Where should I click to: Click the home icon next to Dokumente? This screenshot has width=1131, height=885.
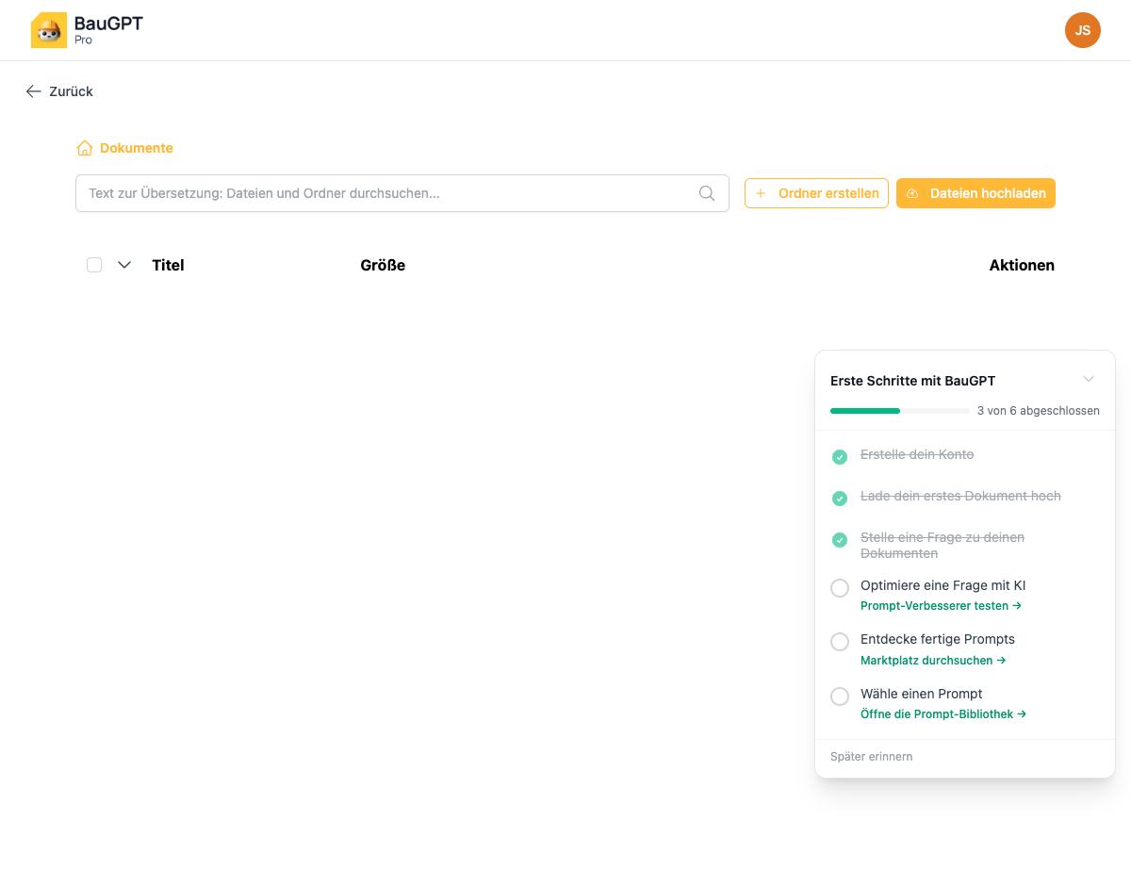click(85, 148)
